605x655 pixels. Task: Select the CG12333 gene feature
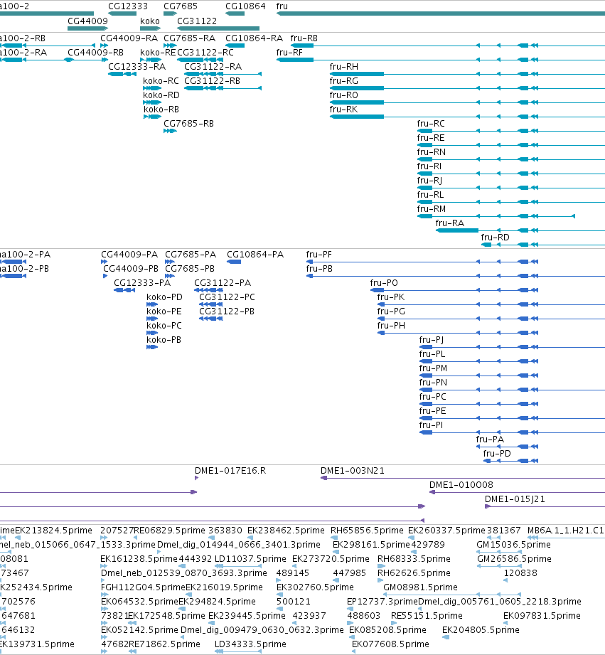pyautogui.click(x=122, y=14)
